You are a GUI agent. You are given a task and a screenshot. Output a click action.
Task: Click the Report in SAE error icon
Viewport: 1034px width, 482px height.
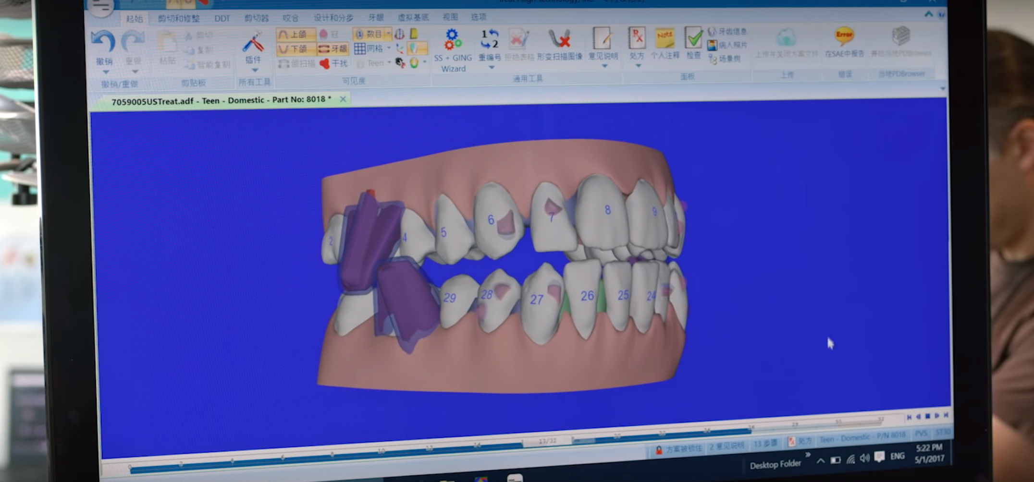tap(844, 36)
